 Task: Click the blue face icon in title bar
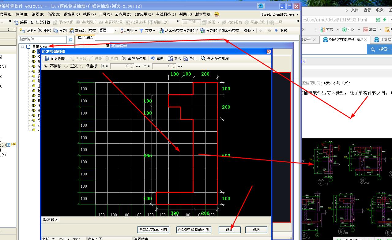tap(261, 6)
